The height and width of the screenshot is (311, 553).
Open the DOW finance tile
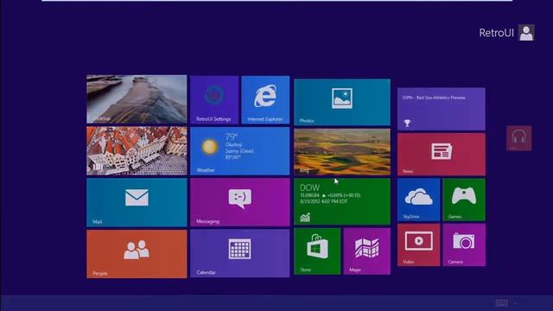(x=342, y=201)
